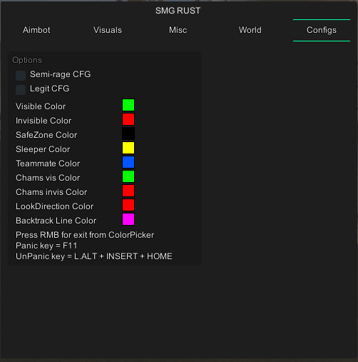Open the Visuals tab
The height and width of the screenshot is (362, 358).
pos(108,30)
